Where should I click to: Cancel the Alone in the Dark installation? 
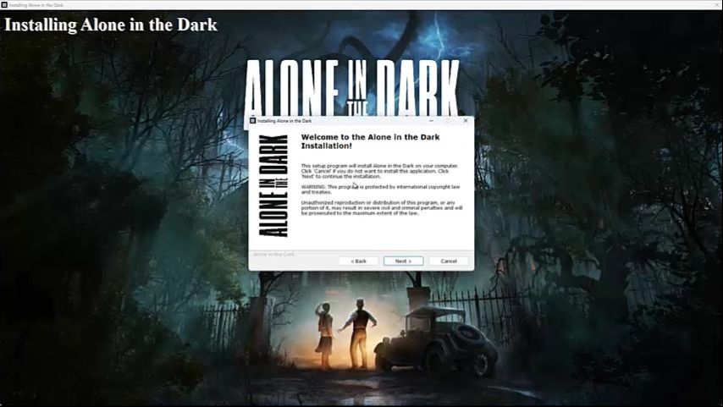pos(449,261)
